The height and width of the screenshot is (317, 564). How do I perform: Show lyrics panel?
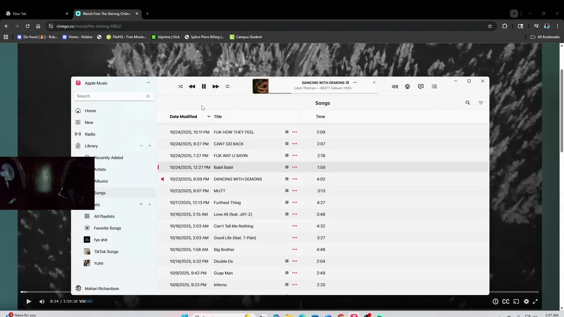pos(421,86)
